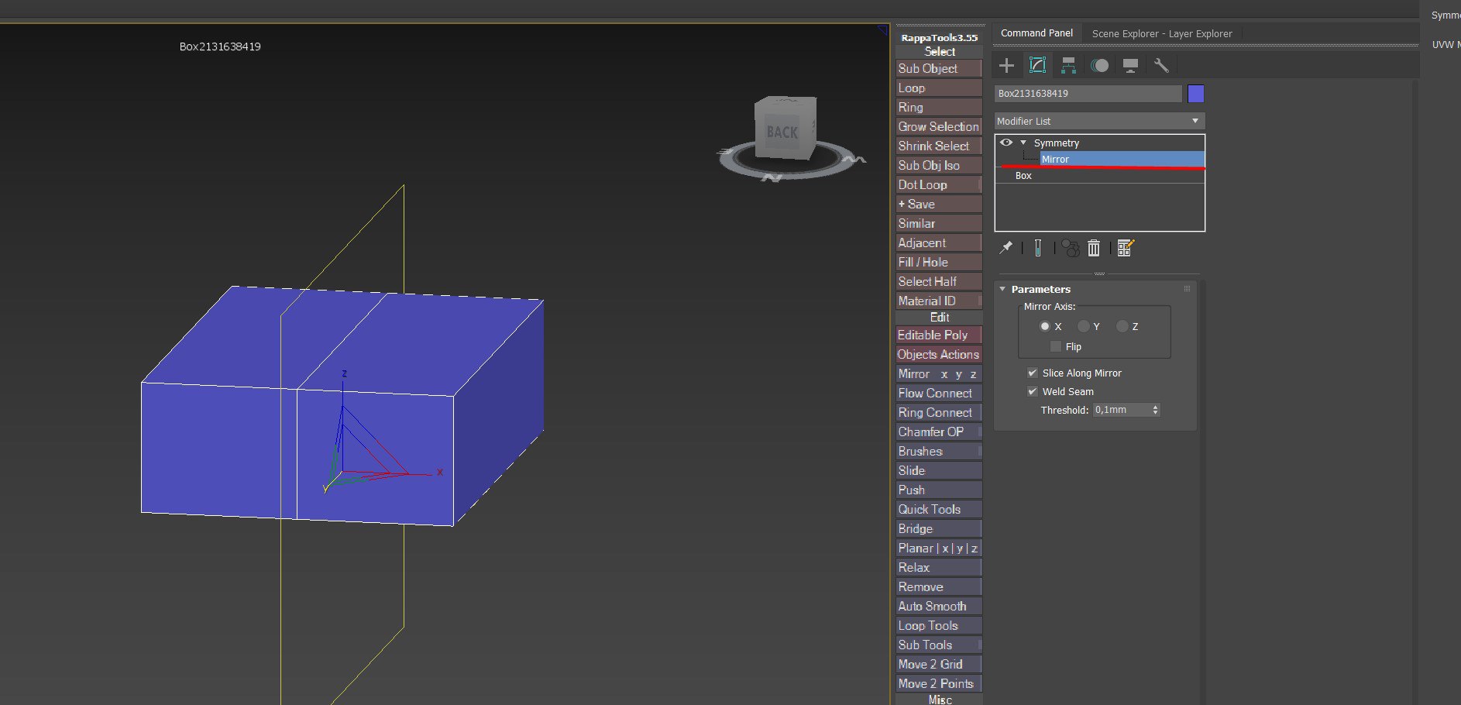The image size is (1461, 705).
Task: Click the Threshold spinner arrows
Action: pos(1155,410)
